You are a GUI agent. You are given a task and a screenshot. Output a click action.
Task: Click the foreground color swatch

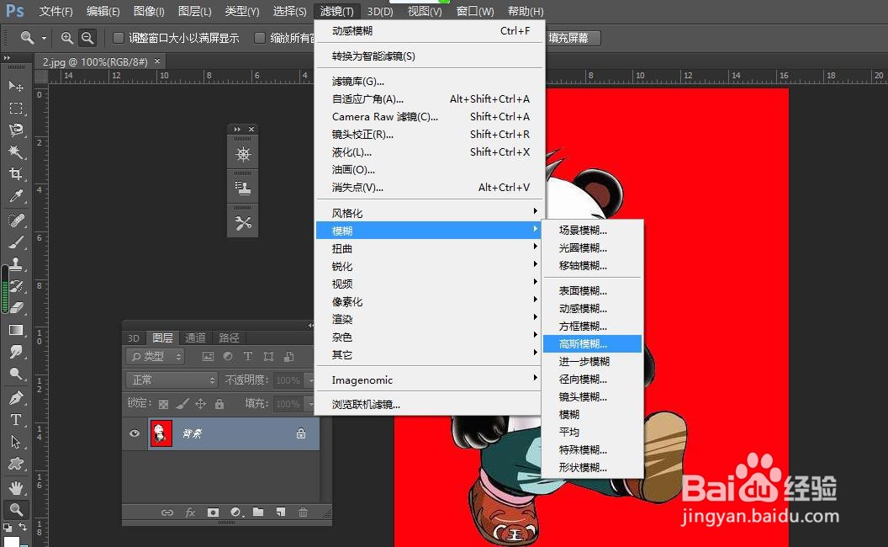[11, 542]
